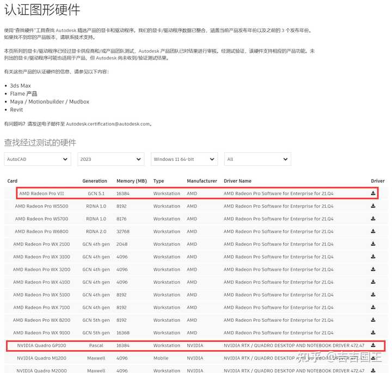Click the Mobile type cell for Quadro M1200

tap(161, 358)
